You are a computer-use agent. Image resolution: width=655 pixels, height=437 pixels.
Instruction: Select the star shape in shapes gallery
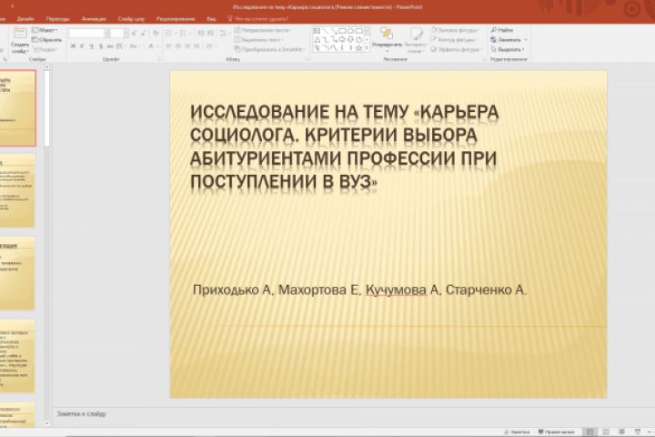pyautogui.click(x=358, y=48)
